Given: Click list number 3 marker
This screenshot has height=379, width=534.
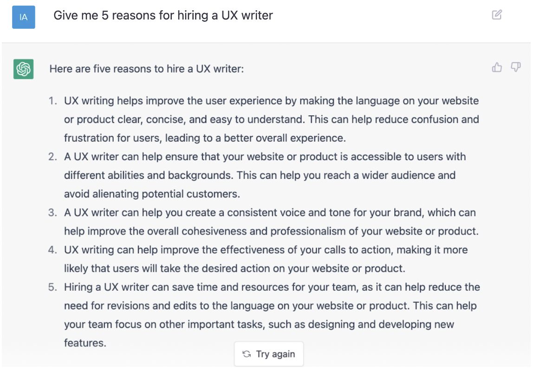Looking at the screenshot, I should click(53, 212).
